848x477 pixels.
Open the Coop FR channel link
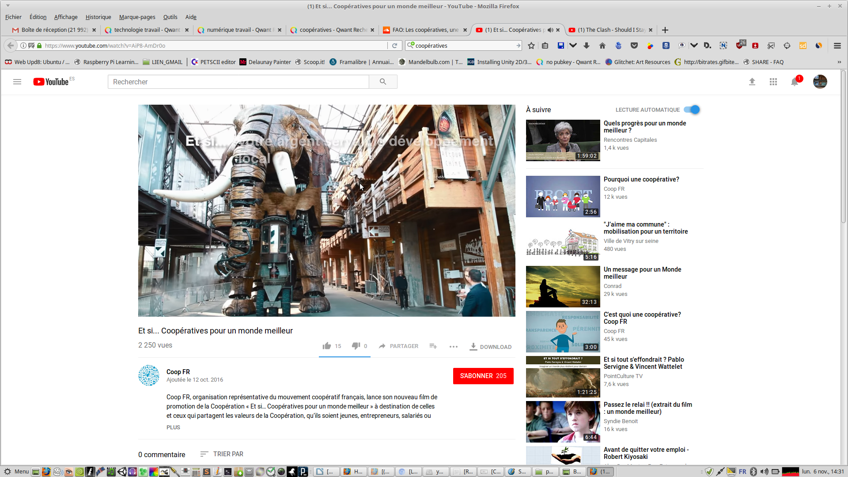(x=178, y=372)
